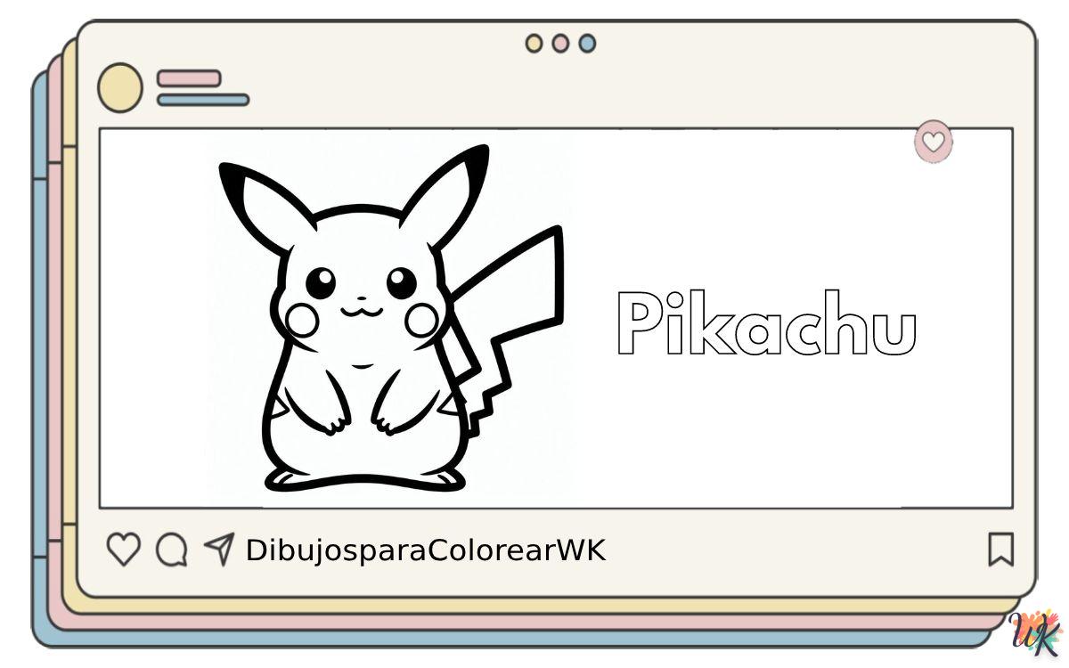The image size is (1069, 668).
Task: Open the comment speech bubble icon
Action: (171, 550)
